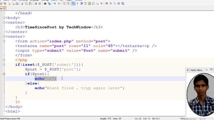Click Run Macro Multiple Times icon
214x120 pixels.
coord(119,4)
